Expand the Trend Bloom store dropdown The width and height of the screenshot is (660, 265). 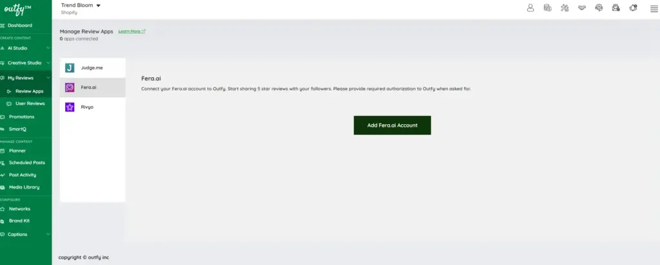tap(99, 5)
